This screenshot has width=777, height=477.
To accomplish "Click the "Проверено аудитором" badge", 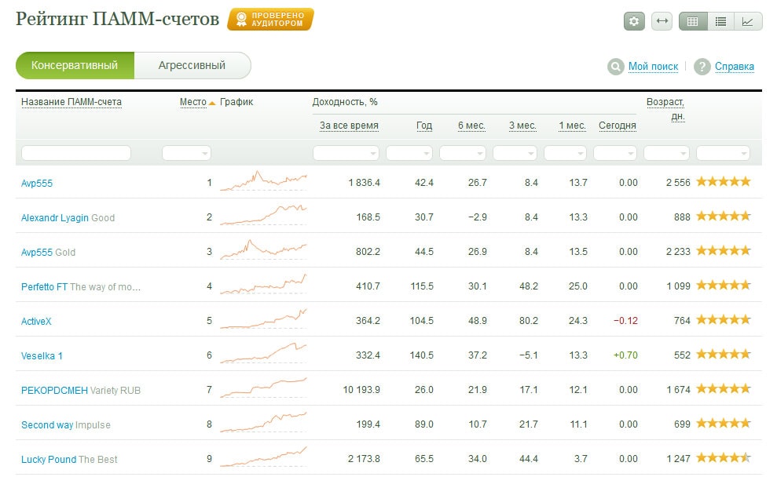I will [270, 20].
